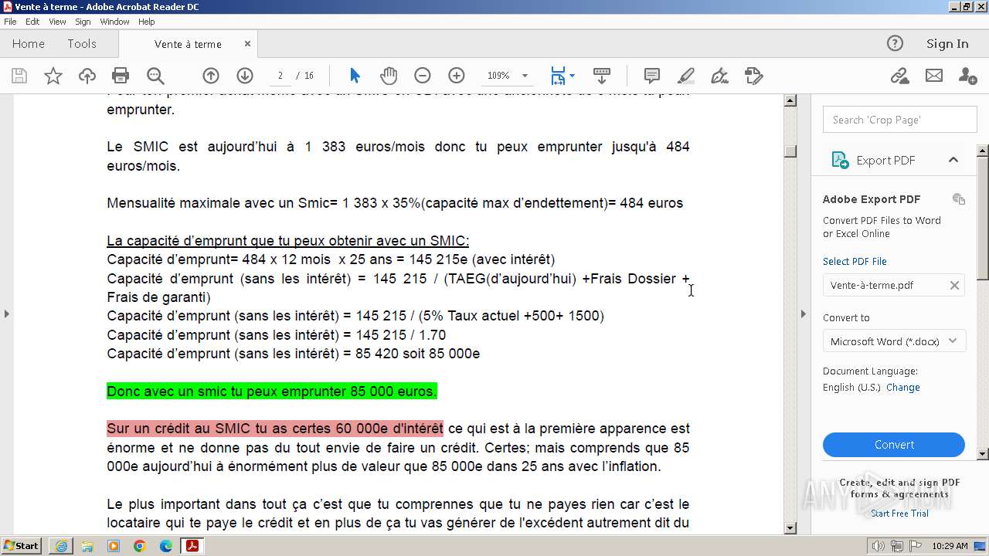Image resolution: width=989 pixels, height=556 pixels.
Task: Send file by email envelope icon
Action: point(934,76)
